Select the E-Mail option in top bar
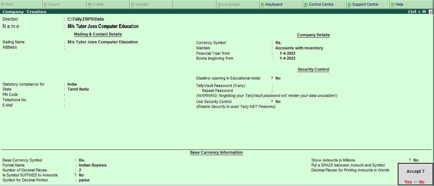Screen dimensions: 434x186 point(95,5)
